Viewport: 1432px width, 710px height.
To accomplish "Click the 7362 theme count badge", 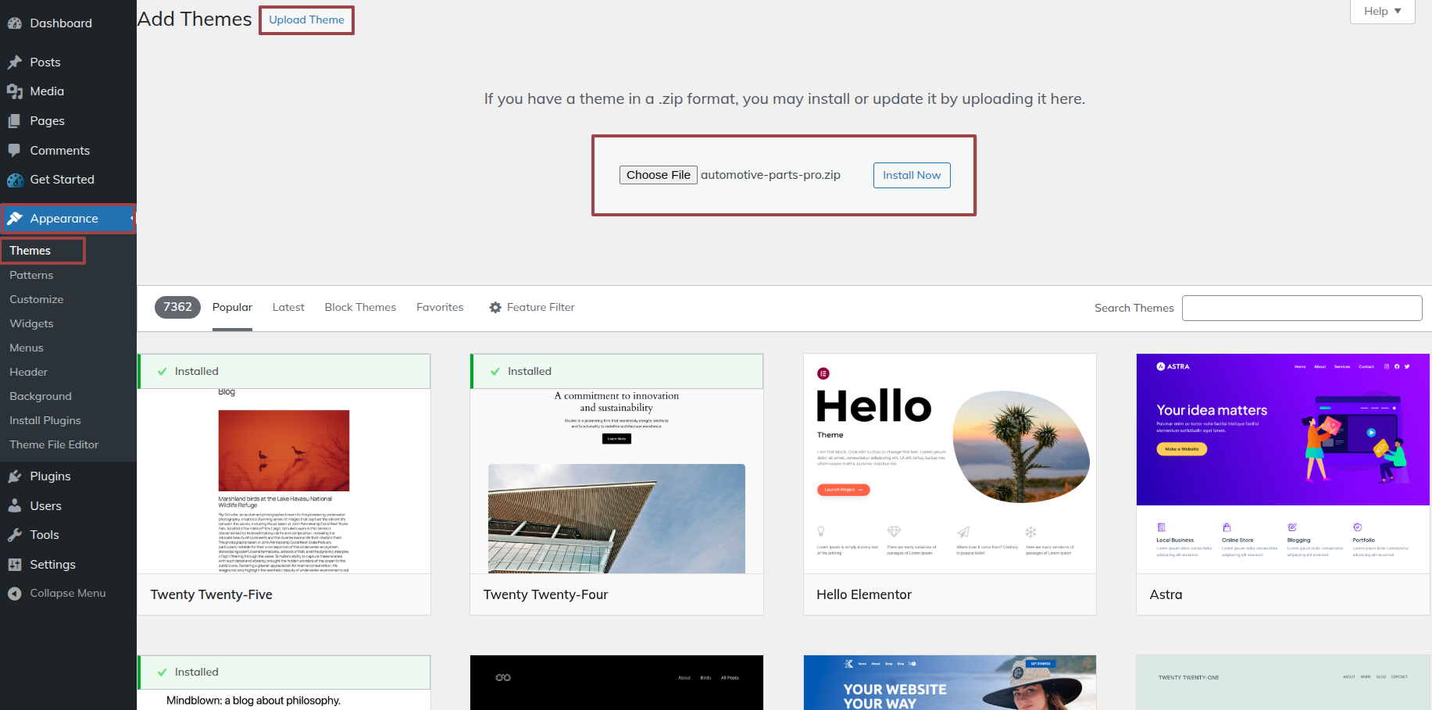I will click(177, 307).
